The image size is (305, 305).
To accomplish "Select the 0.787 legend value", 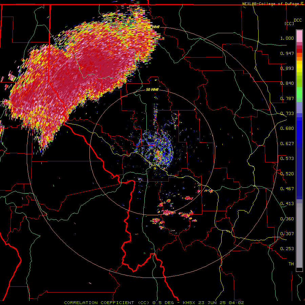I will point(287,98).
